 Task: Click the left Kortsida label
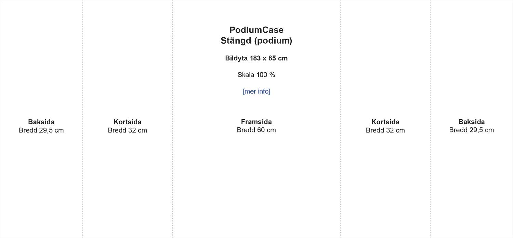127,122
